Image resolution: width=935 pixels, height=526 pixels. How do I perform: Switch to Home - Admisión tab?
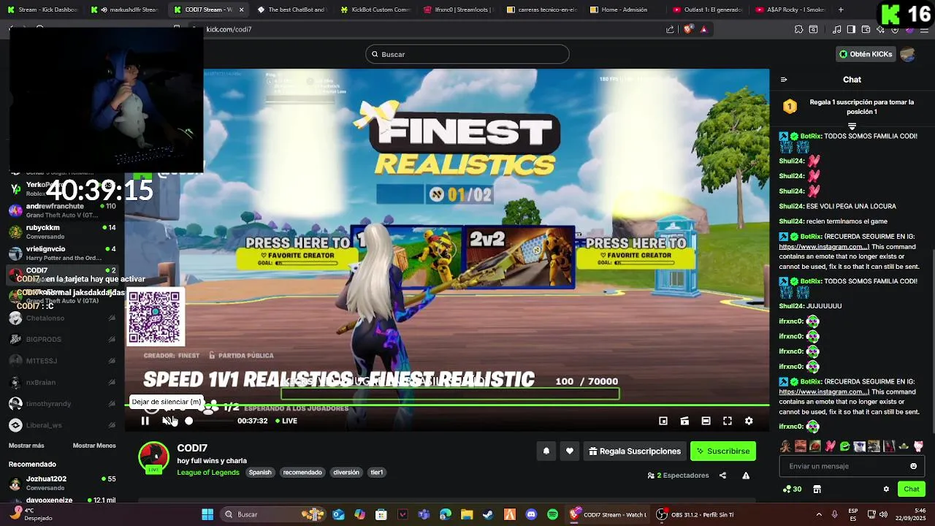coord(625,9)
